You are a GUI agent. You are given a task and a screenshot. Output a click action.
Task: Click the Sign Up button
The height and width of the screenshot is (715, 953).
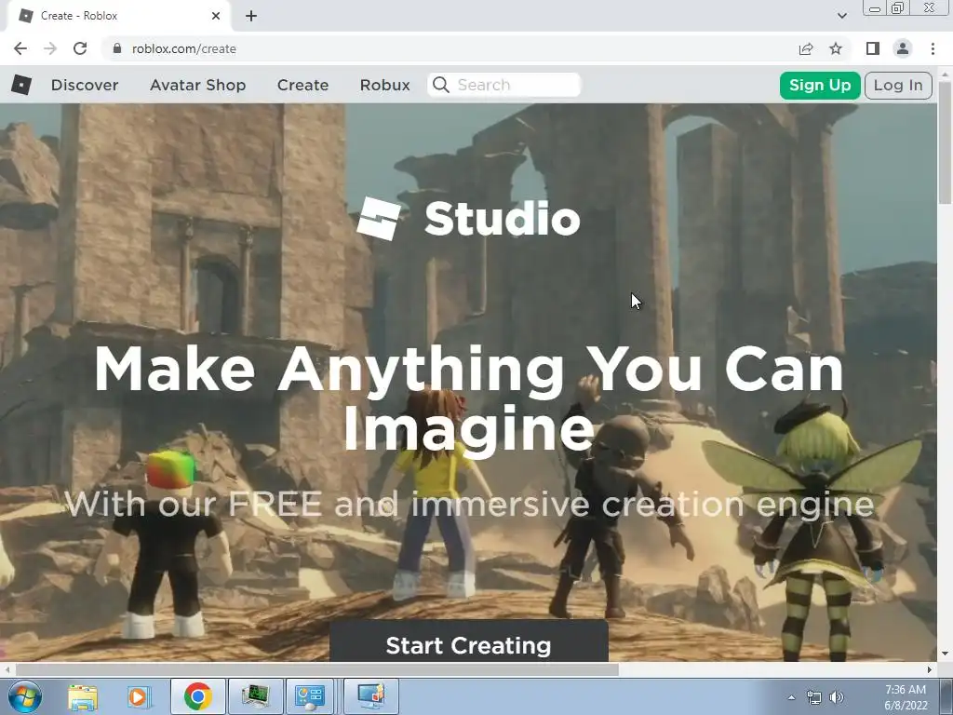[x=820, y=85]
